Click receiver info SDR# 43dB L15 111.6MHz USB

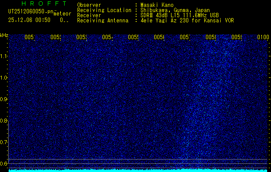pos(180,15)
